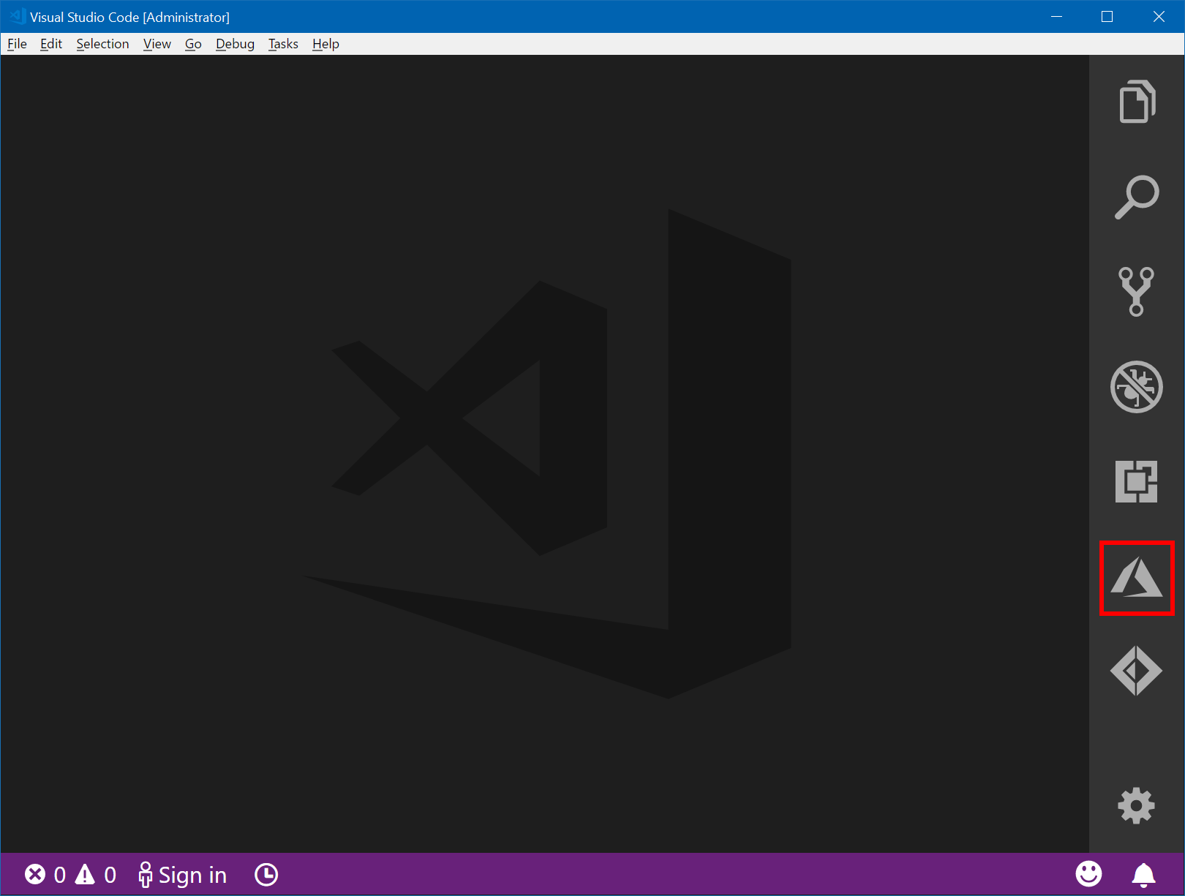
Task: Open the Source Control branch icon
Action: [x=1136, y=292]
